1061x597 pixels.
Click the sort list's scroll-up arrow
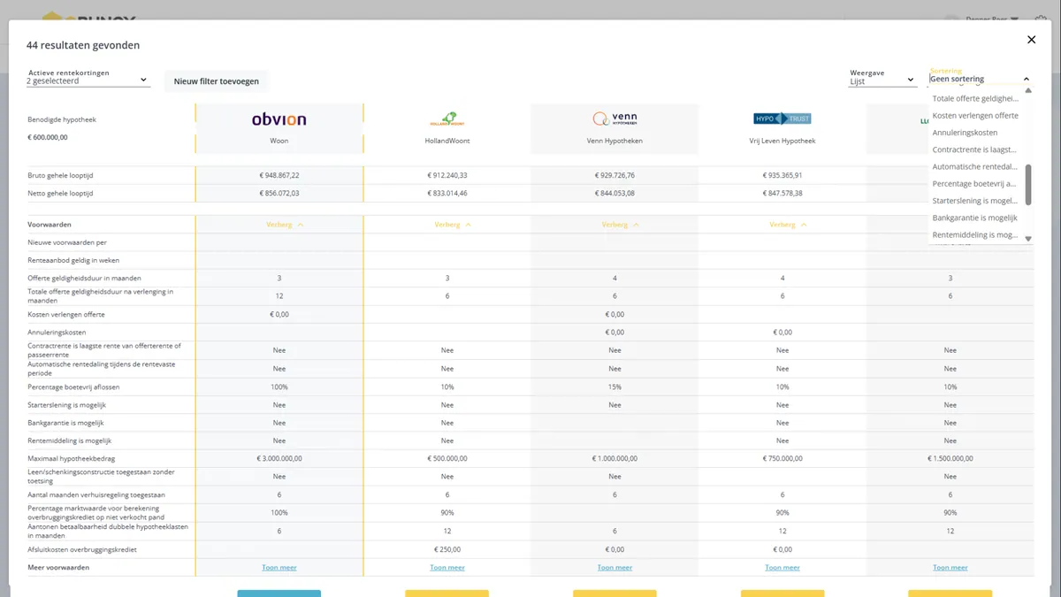click(x=1027, y=90)
